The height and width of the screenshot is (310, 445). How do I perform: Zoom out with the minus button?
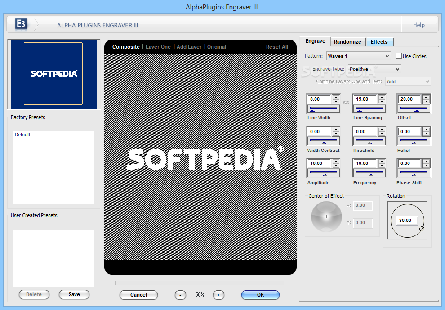coord(180,295)
